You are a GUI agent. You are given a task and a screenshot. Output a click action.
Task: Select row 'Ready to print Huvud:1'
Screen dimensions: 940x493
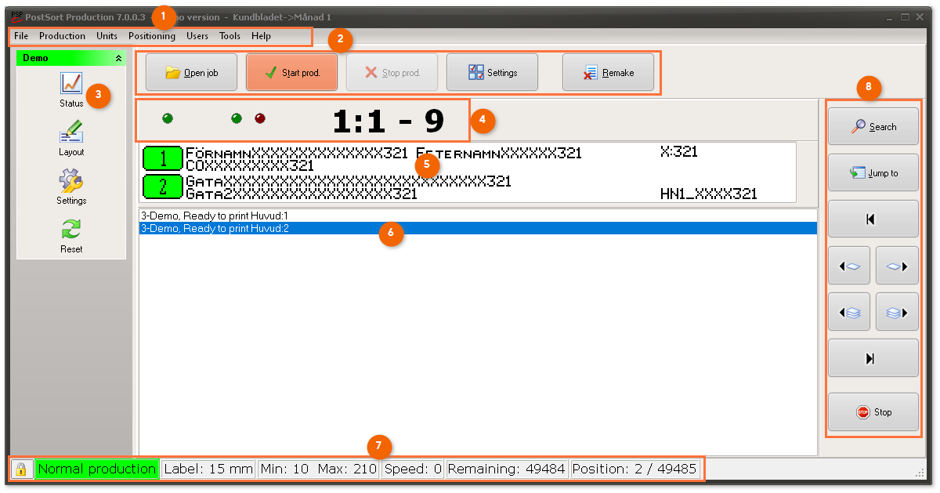click(x=478, y=215)
